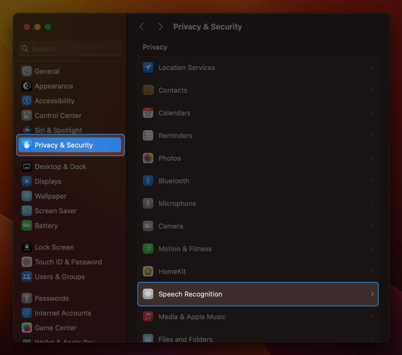Viewport: 402px width, 355px height.
Task: Open Bluetooth using the right chevron
Action: coord(372,181)
